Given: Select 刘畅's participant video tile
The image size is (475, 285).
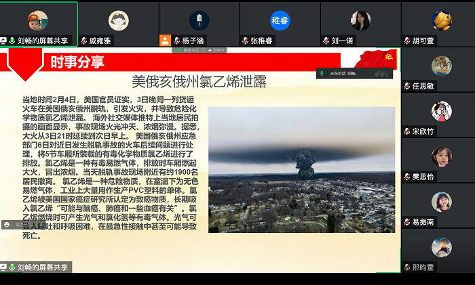Looking at the screenshot, I should [38, 19].
